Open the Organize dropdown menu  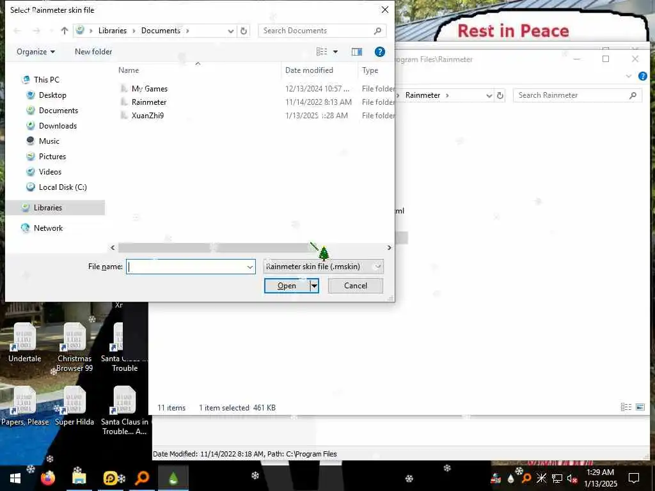tap(36, 52)
